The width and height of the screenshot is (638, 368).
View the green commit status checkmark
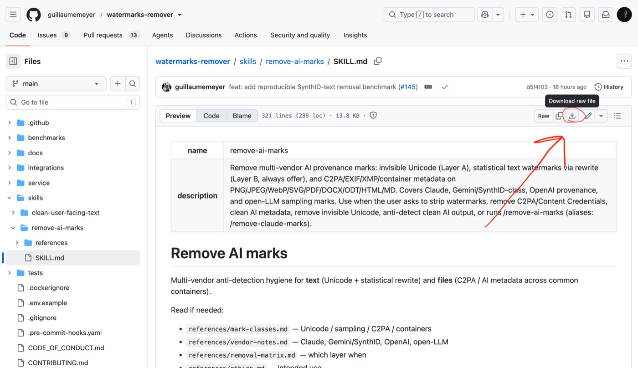pos(445,87)
